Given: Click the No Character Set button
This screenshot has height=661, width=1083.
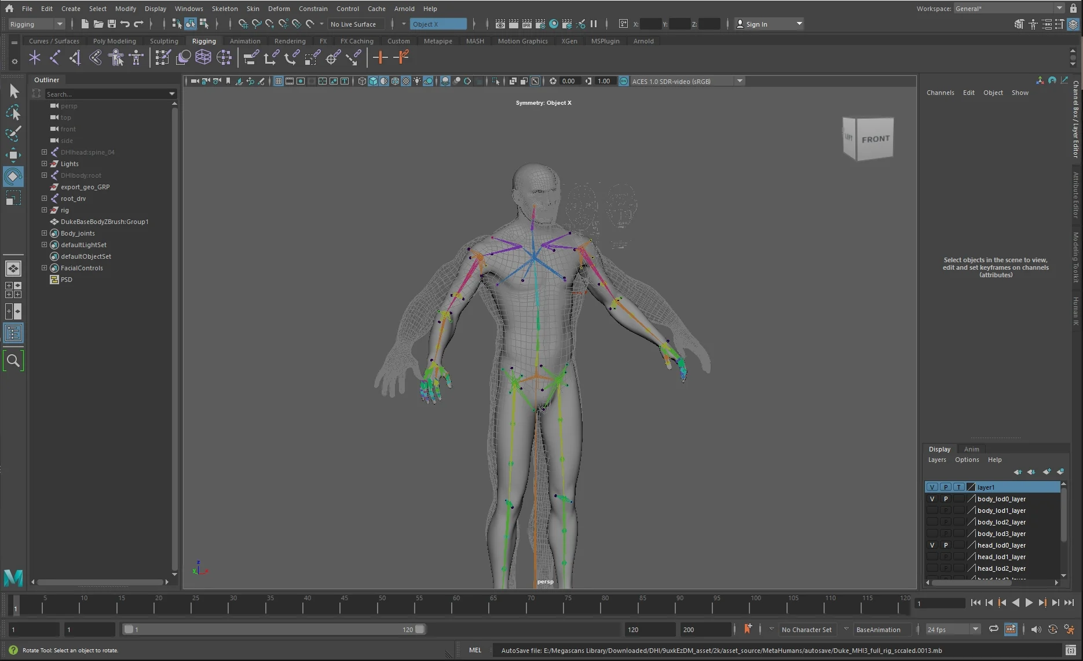Looking at the screenshot, I should tap(806, 630).
